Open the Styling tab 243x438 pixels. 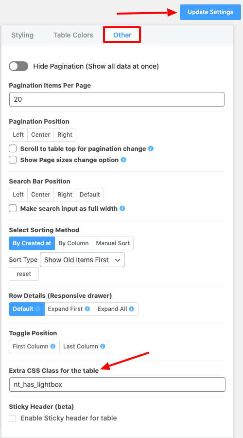[x=22, y=35]
